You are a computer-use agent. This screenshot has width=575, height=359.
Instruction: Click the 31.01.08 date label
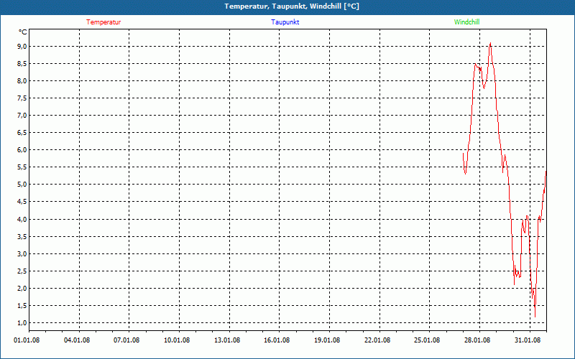[528, 340]
